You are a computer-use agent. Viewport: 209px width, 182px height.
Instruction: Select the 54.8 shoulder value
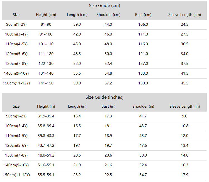click(108, 74)
